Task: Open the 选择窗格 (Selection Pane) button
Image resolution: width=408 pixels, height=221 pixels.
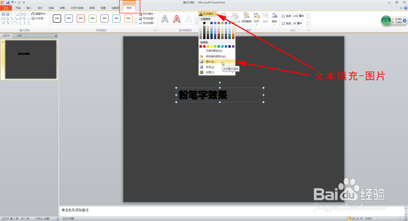Action: point(246,18)
